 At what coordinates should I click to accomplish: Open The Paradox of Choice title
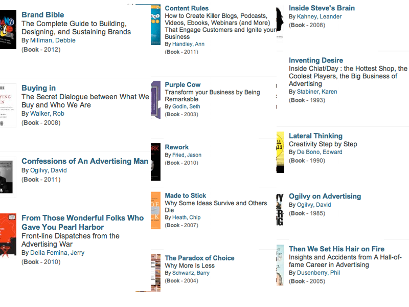pos(199,258)
